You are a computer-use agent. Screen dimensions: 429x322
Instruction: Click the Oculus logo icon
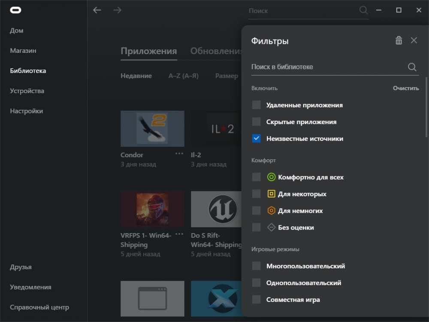tap(15, 10)
